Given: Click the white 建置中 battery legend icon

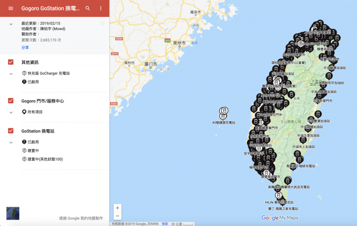Looking at the screenshot, I should 24,151.
